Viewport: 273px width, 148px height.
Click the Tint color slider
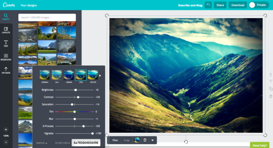pos(75,112)
